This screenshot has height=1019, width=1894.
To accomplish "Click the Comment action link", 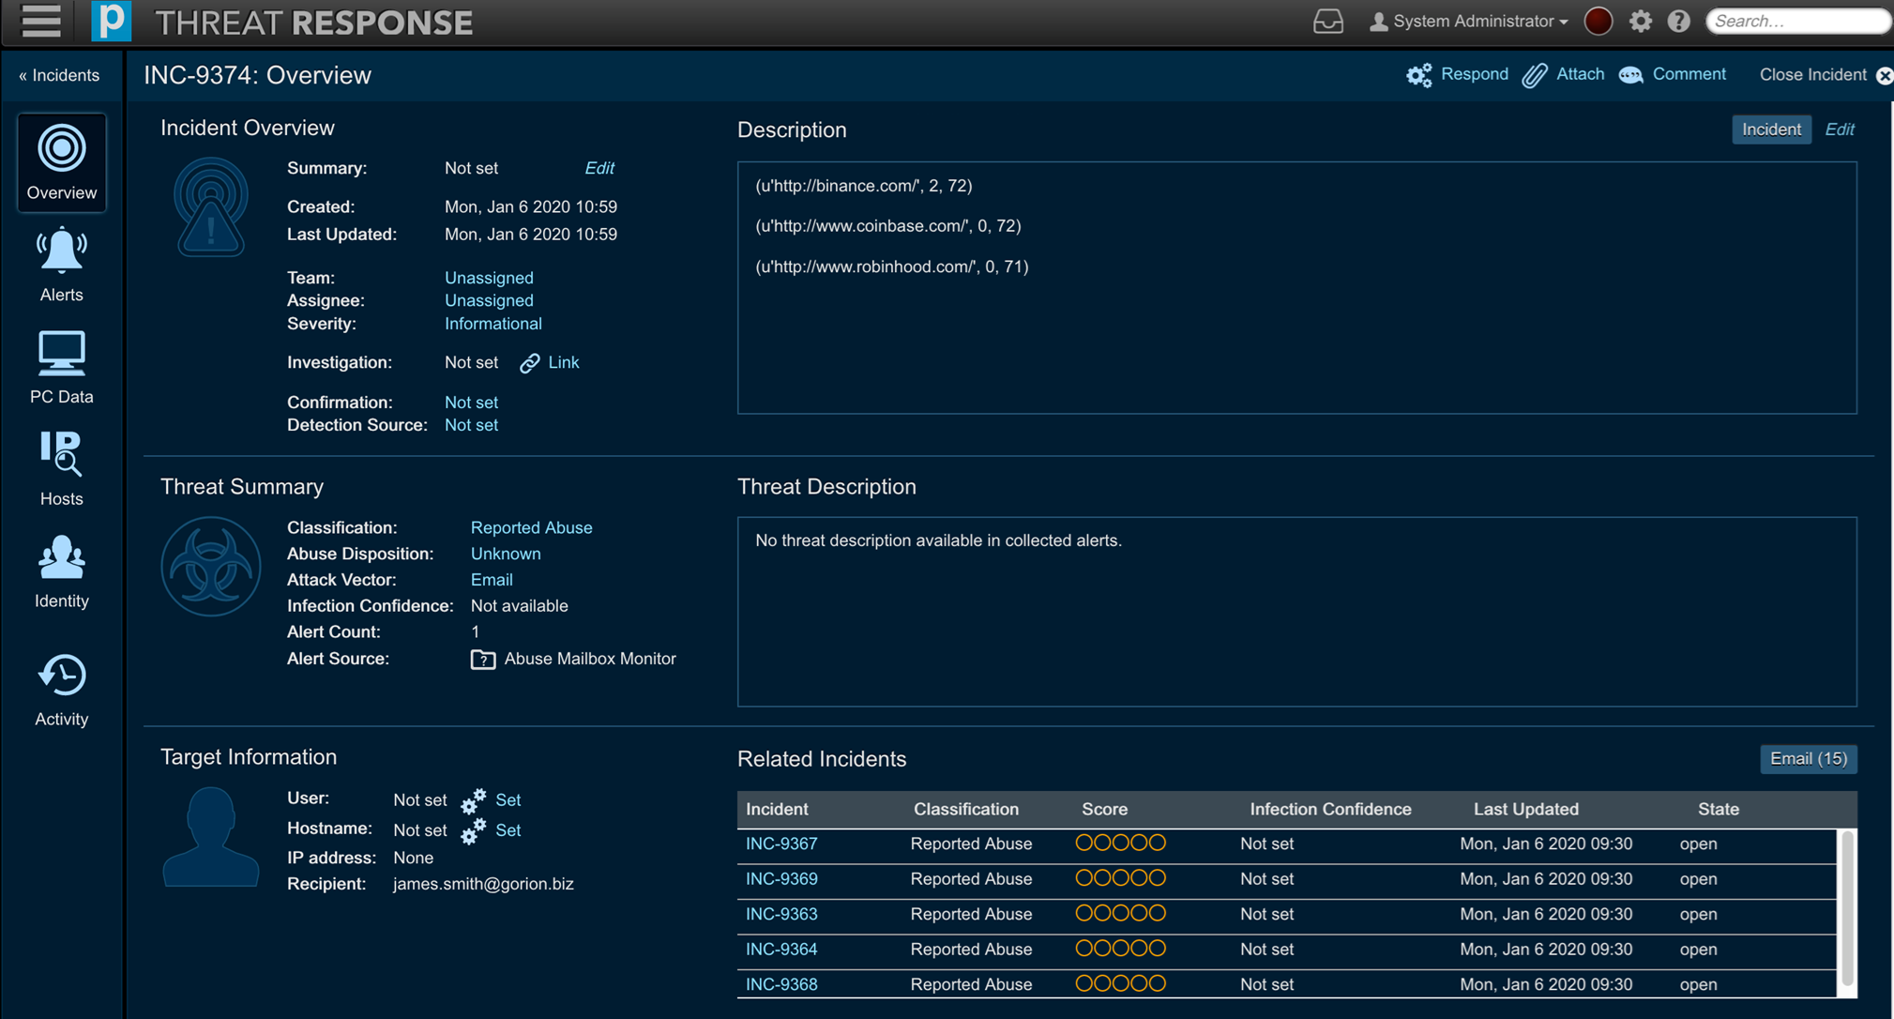I will tap(1689, 74).
